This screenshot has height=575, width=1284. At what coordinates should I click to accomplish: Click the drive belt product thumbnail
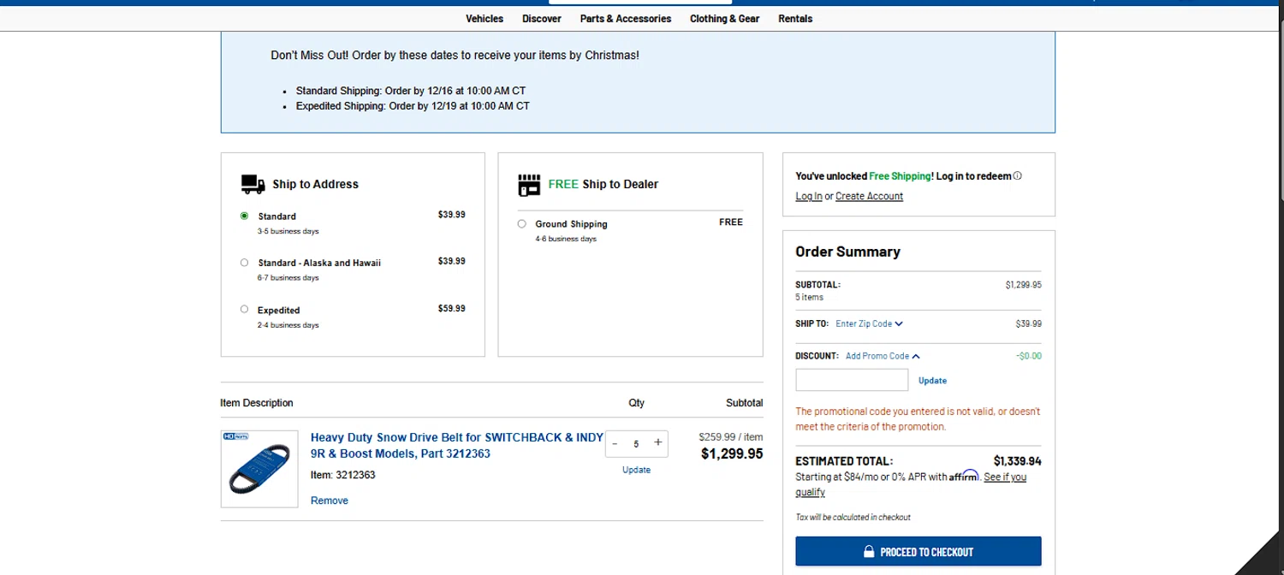click(x=259, y=469)
